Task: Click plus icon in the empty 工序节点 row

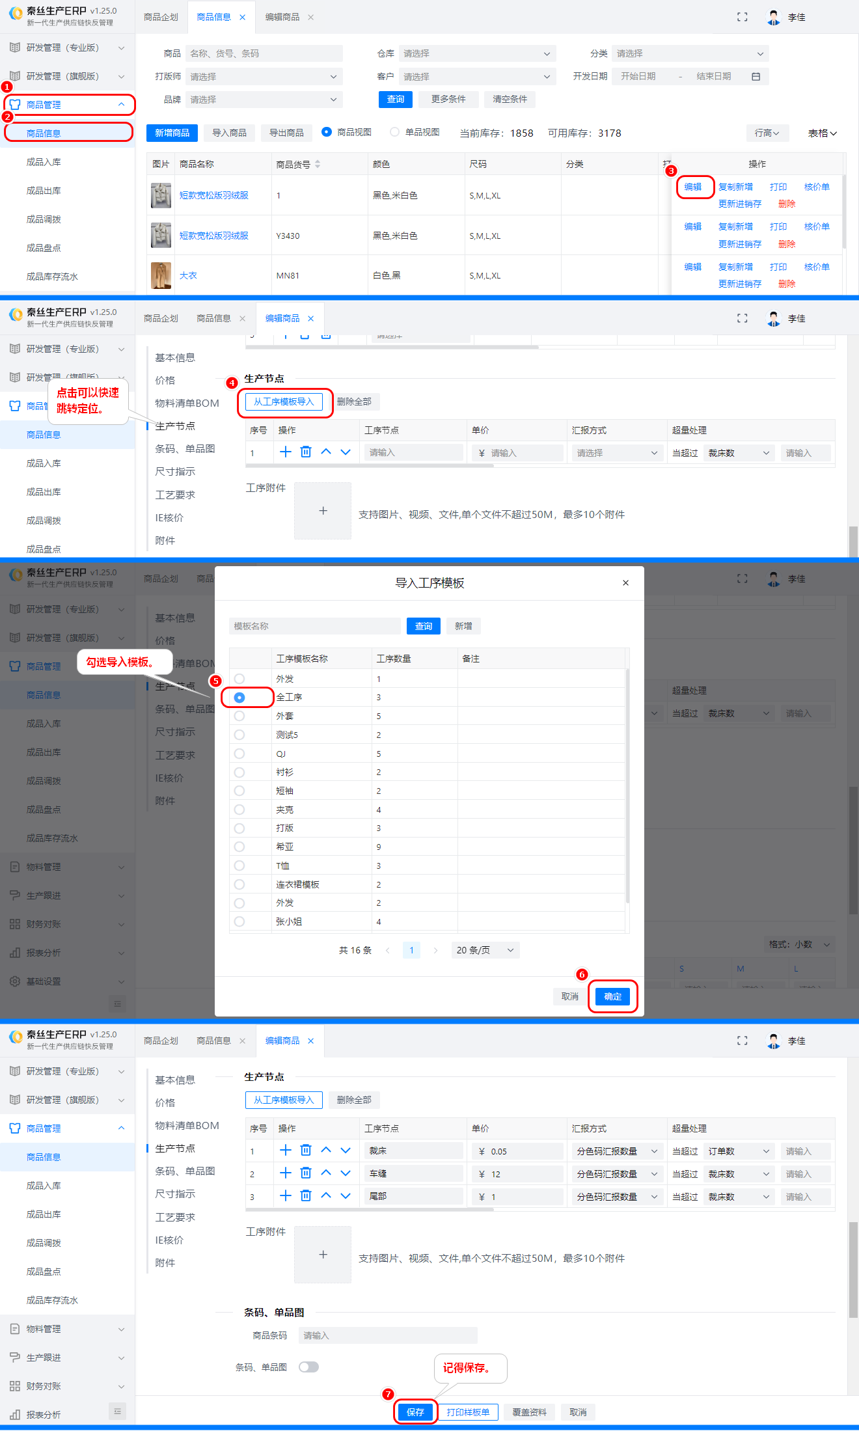Action: point(286,452)
